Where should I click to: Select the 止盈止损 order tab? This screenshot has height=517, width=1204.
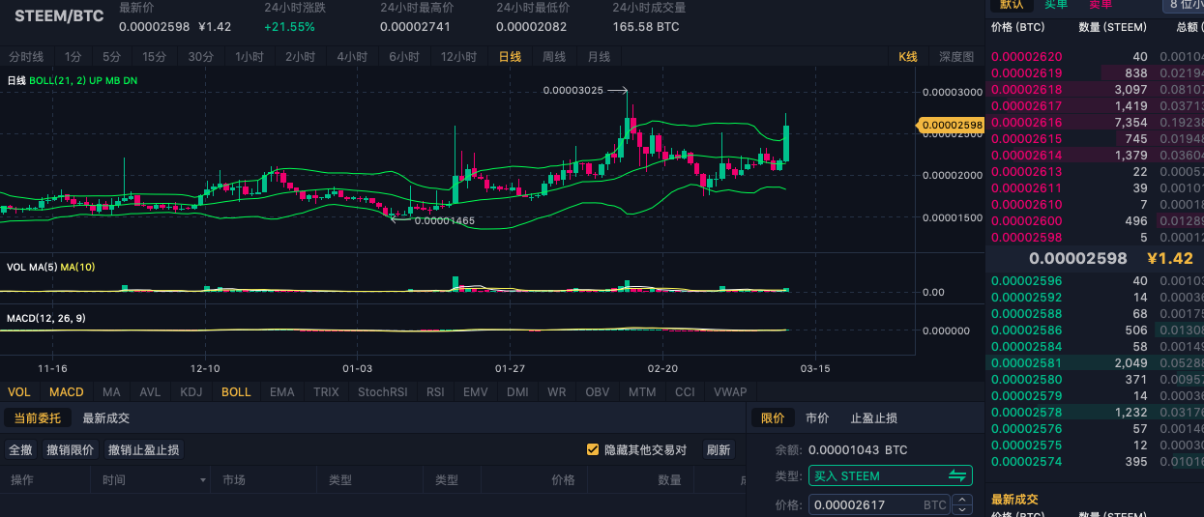[x=874, y=418]
